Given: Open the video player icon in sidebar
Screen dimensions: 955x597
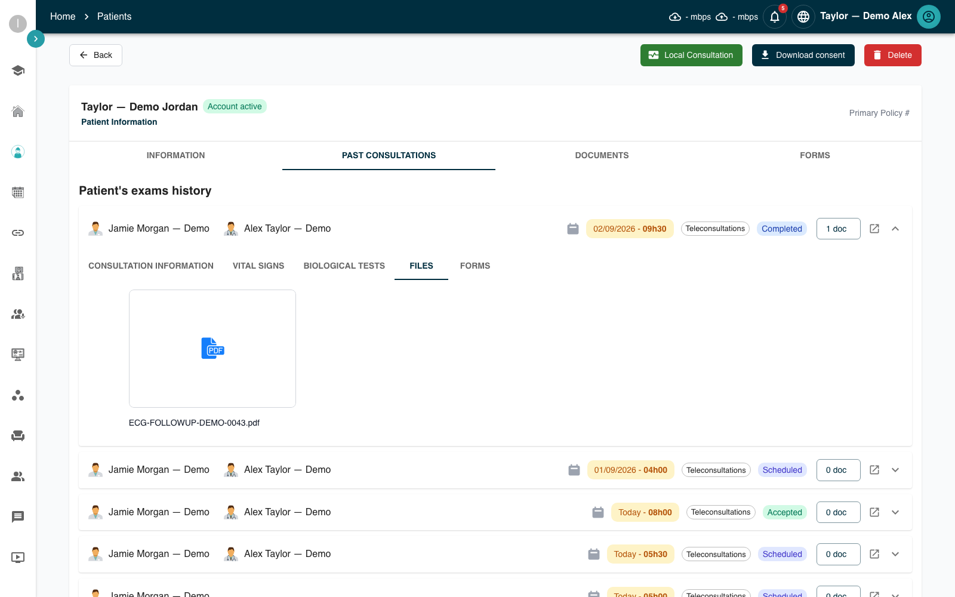Looking at the screenshot, I should [18, 558].
